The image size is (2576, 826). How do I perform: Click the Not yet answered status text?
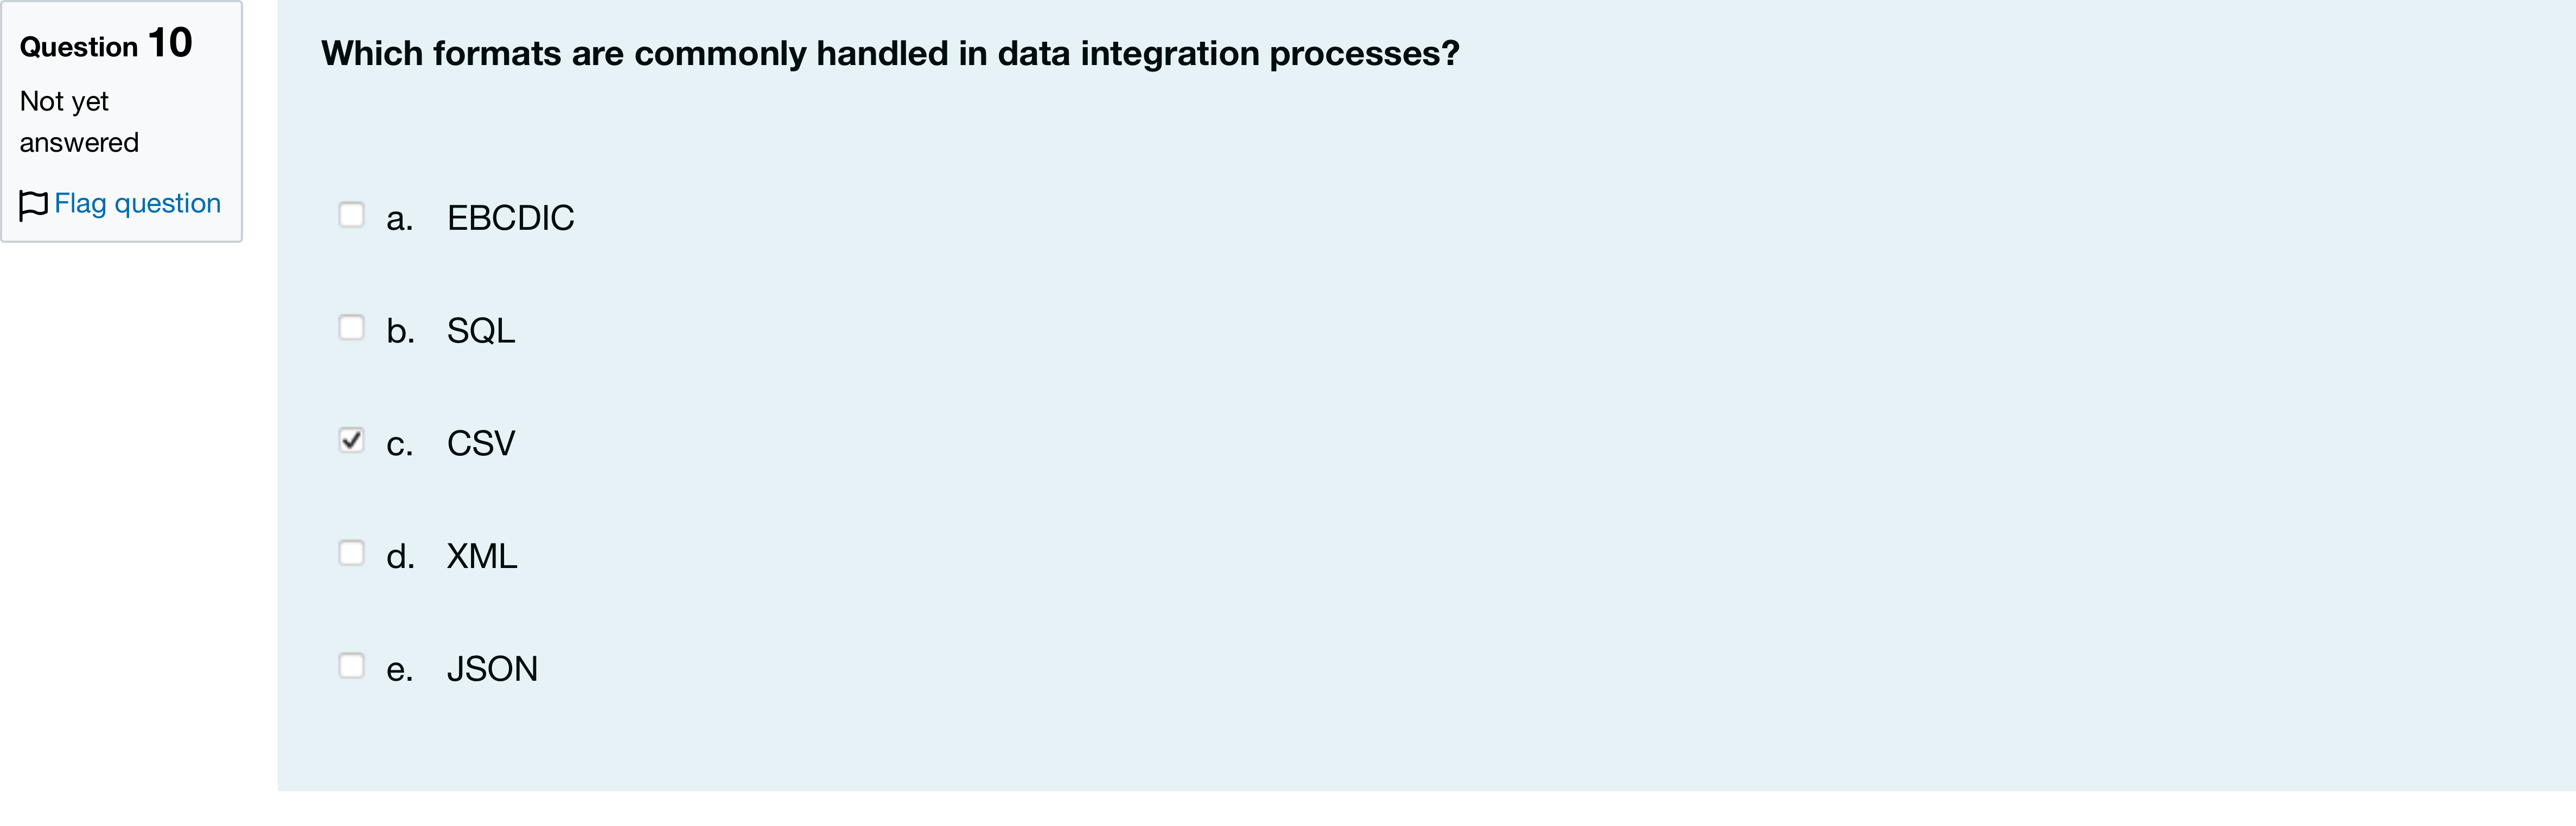(x=79, y=122)
